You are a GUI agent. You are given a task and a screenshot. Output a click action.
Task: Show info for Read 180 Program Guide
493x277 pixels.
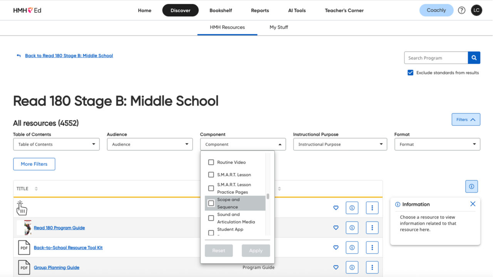[352, 228]
